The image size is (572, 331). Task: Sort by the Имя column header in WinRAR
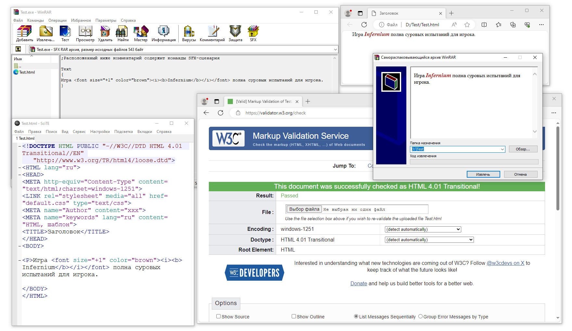coord(32,59)
